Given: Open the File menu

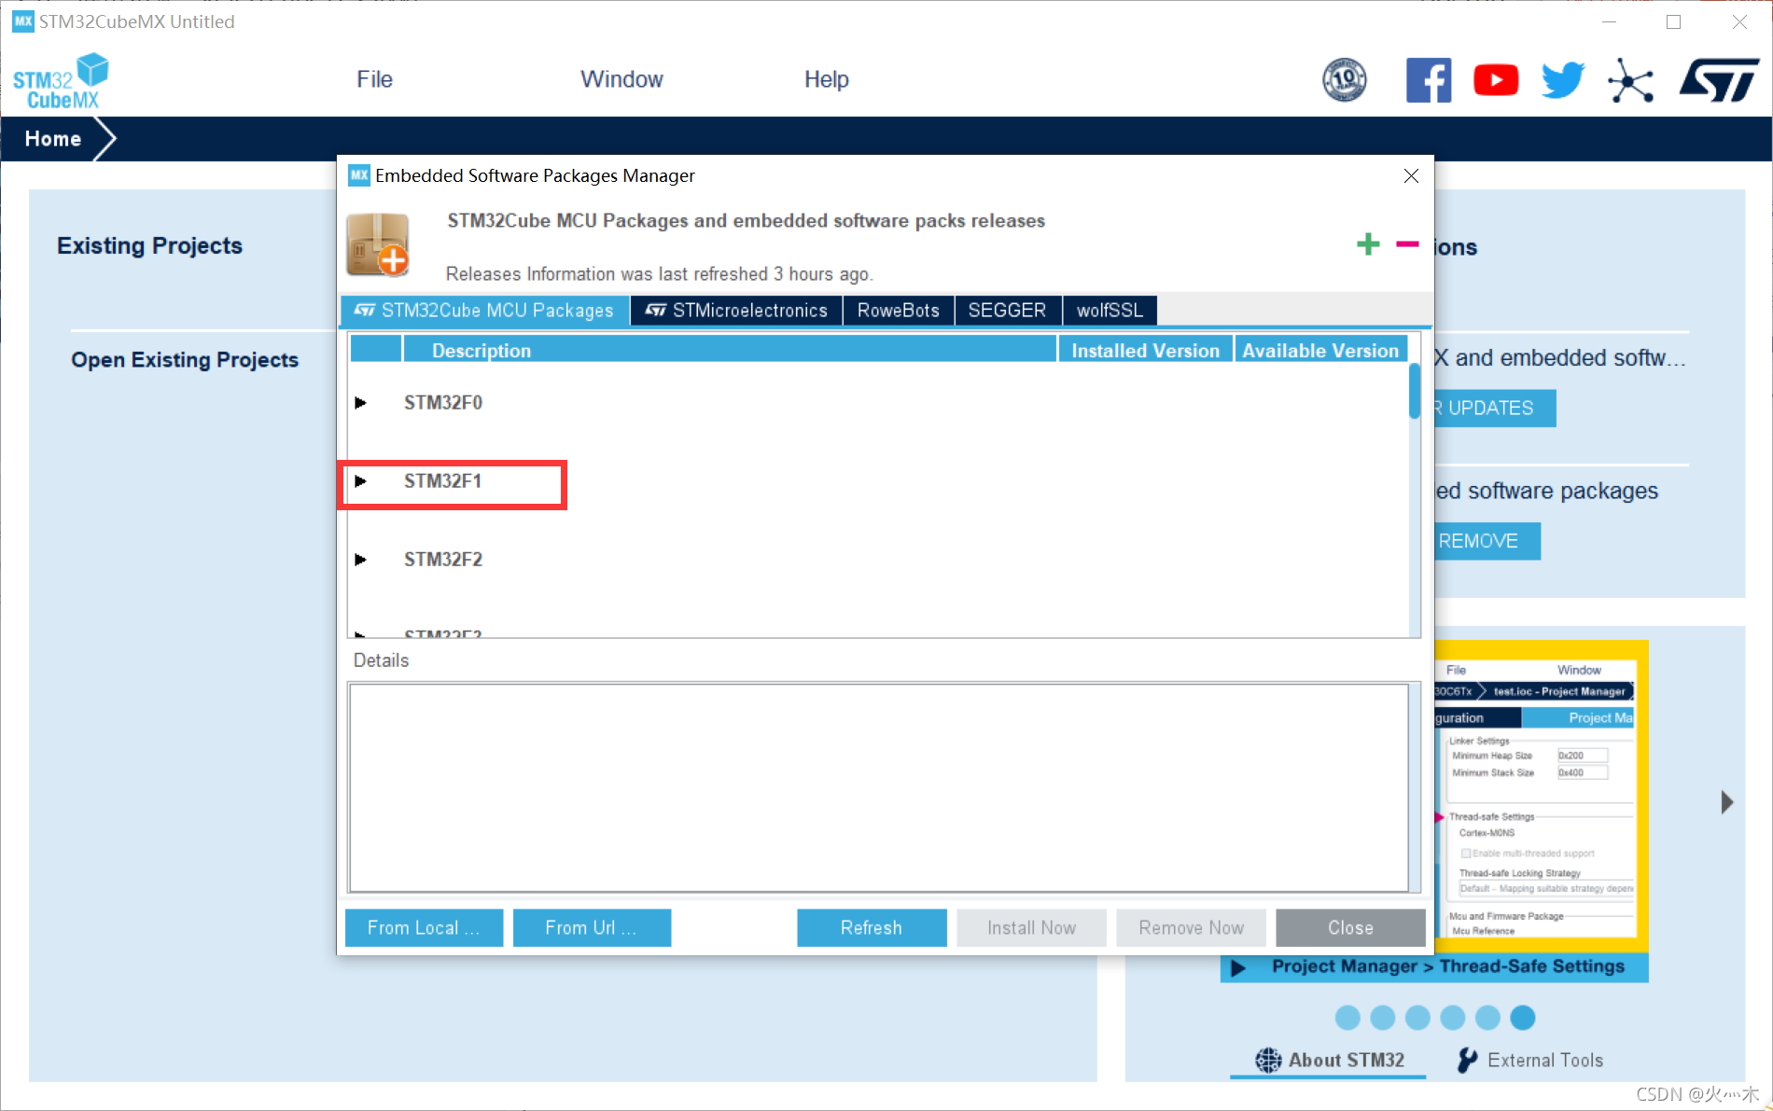Looking at the screenshot, I should 374,79.
